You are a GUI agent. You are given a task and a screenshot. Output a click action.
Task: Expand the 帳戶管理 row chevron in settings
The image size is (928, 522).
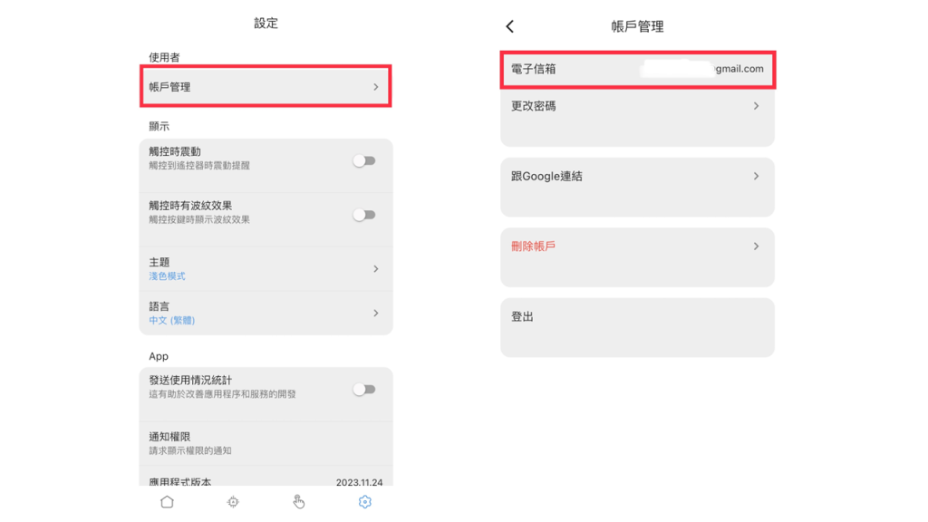(376, 87)
